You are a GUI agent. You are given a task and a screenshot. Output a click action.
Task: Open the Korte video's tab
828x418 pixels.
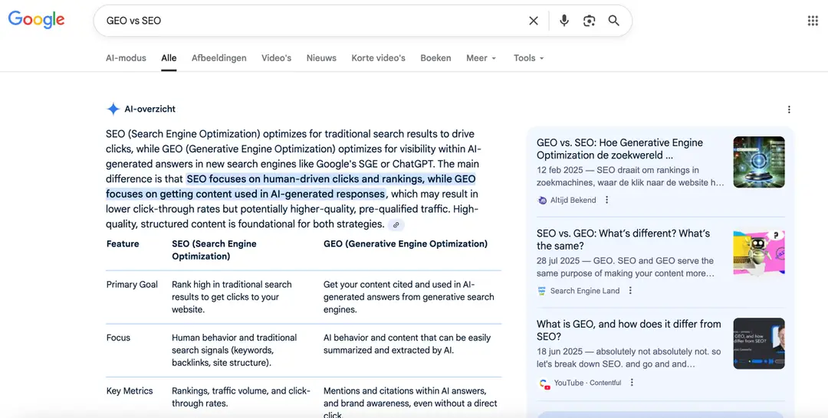point(379,58)
